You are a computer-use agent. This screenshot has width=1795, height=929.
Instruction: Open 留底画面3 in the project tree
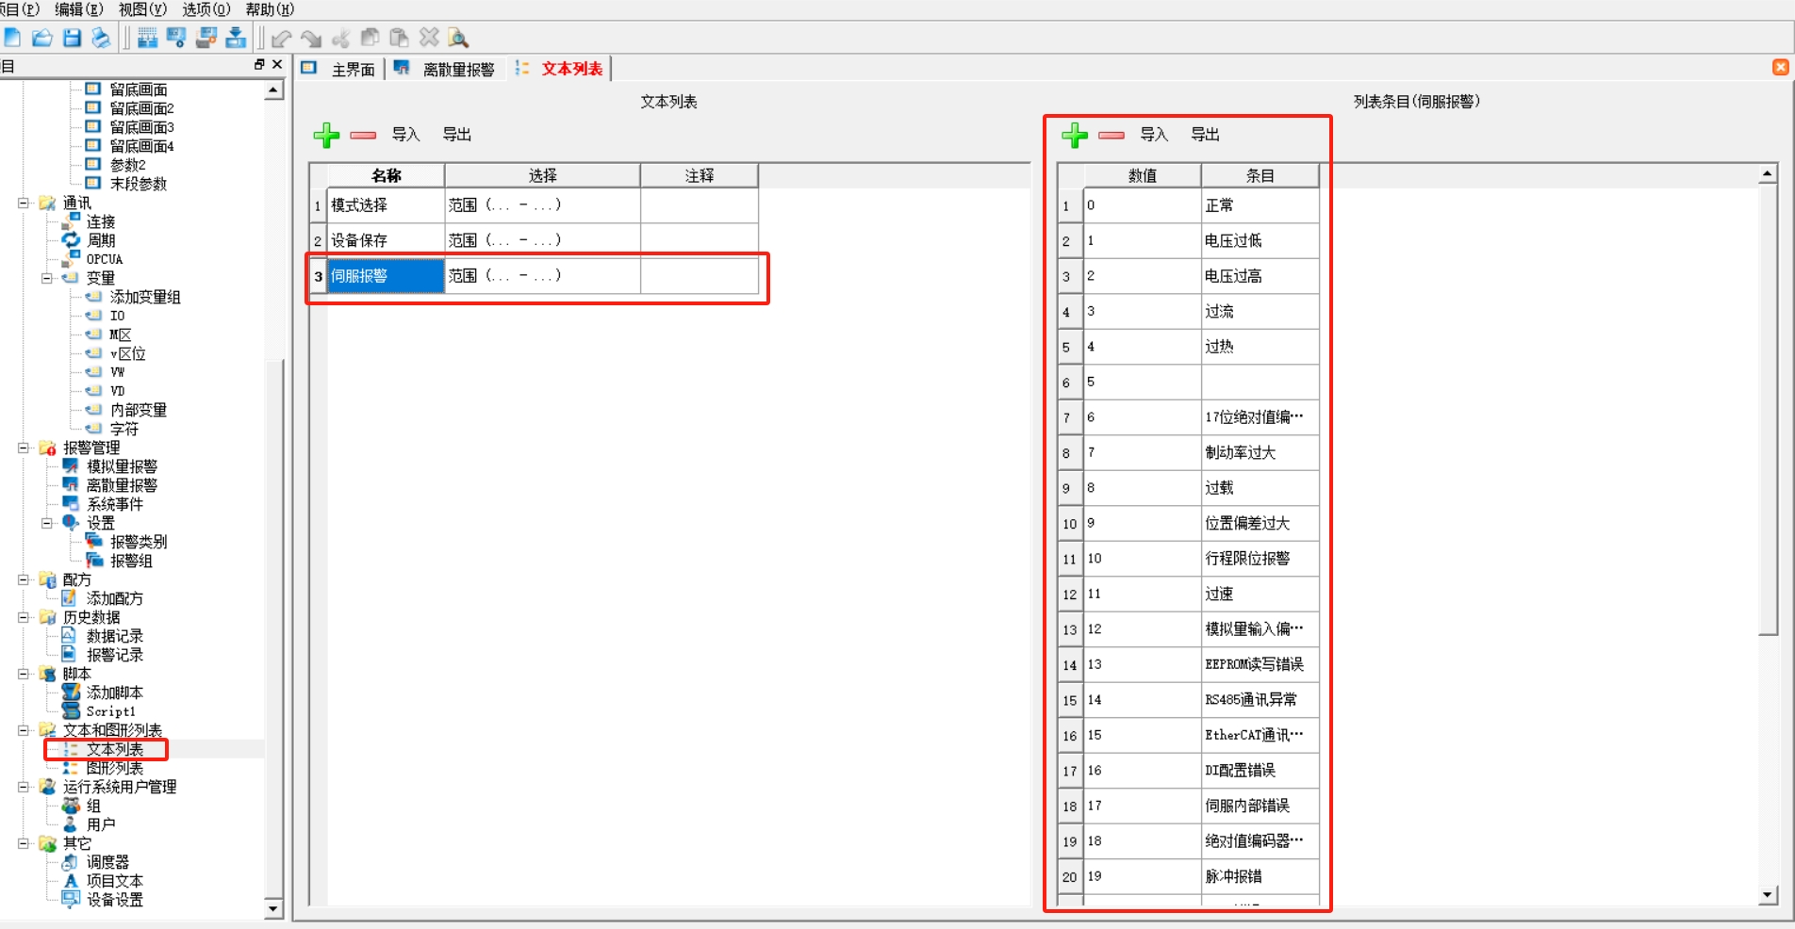[141, 127]
